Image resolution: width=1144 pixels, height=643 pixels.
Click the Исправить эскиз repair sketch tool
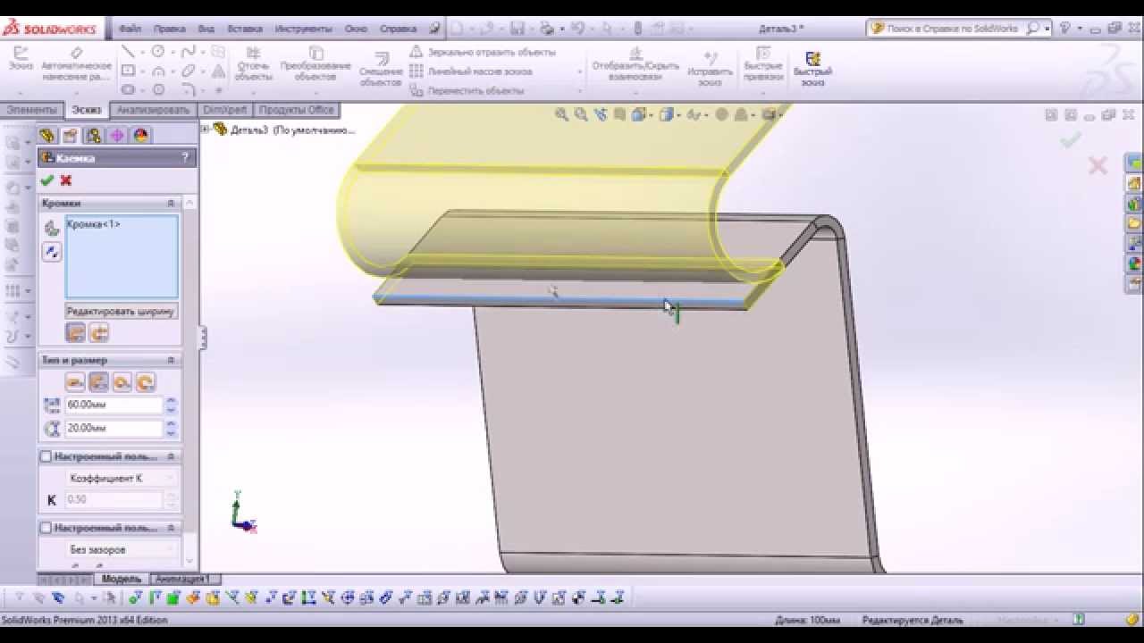(711, 69)
